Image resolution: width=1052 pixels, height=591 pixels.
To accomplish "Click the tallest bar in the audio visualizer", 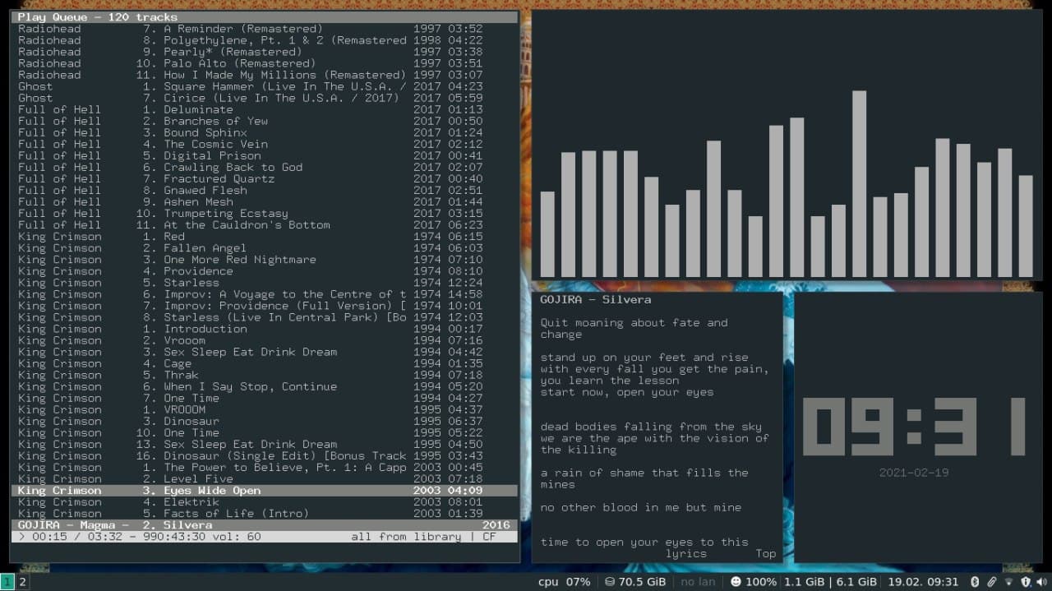I will (x=859, y=183).
